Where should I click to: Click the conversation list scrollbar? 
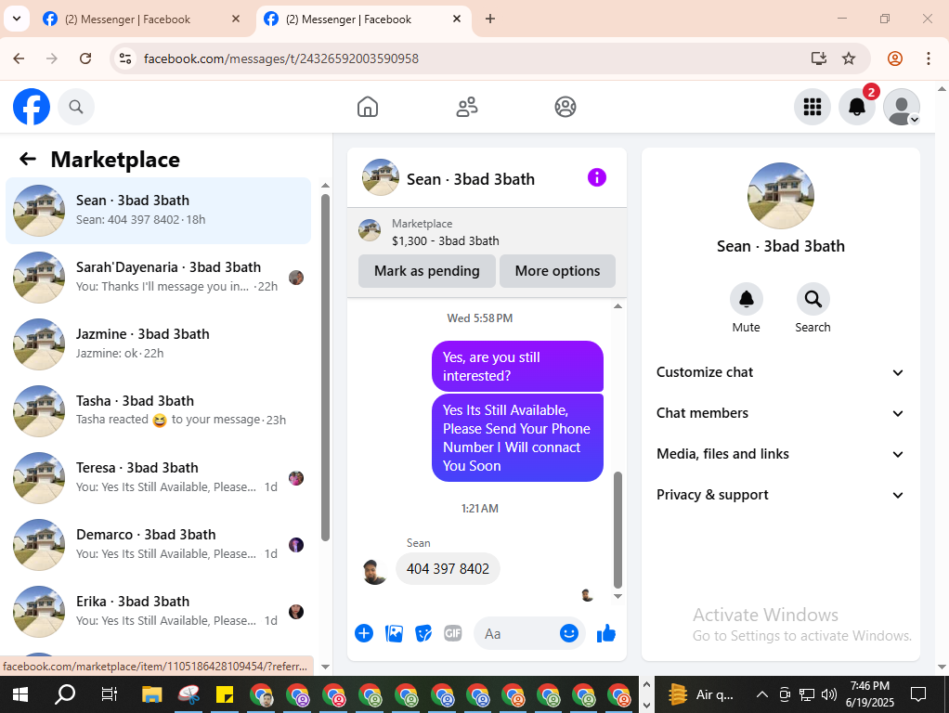click(325, 368)
